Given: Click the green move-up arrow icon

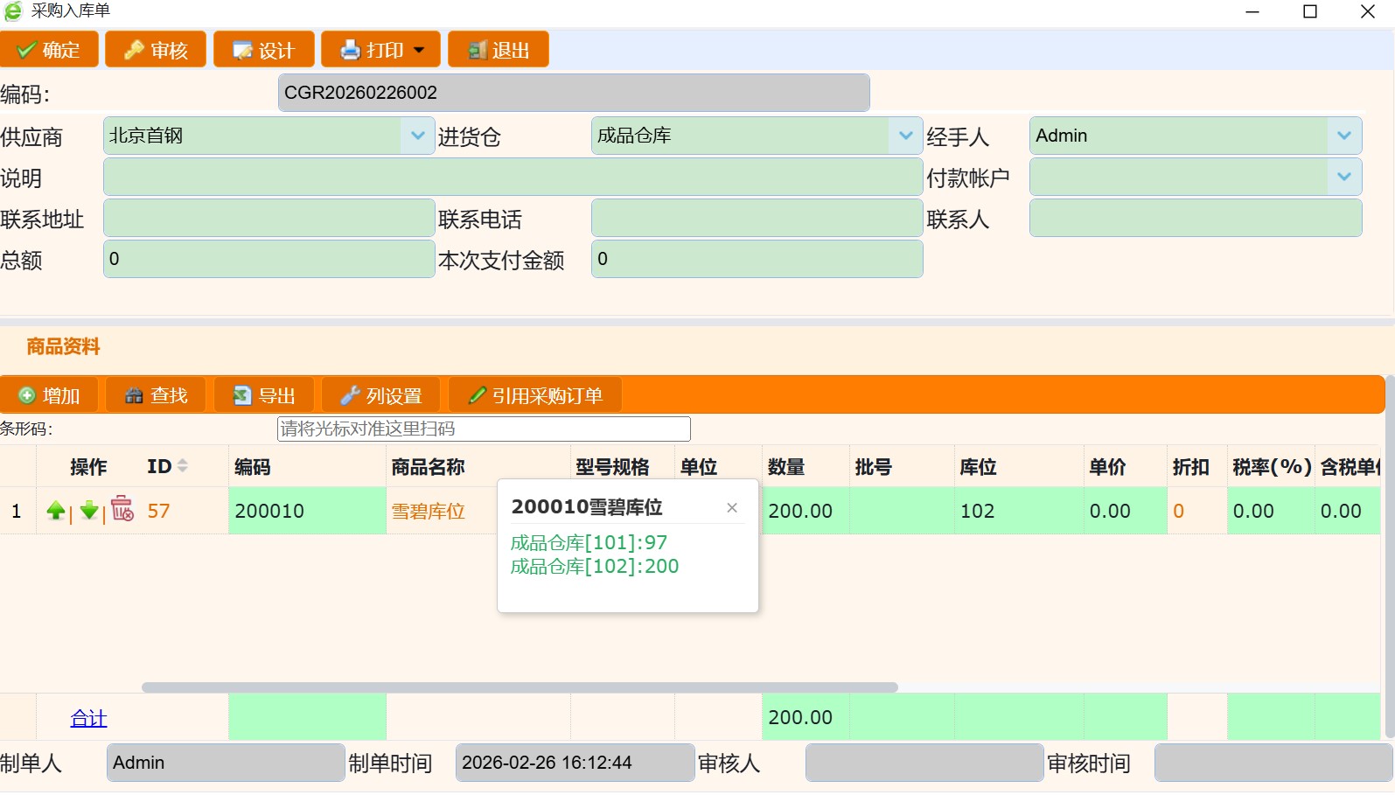Looking at the screenshot, I should tap(56, 511).
